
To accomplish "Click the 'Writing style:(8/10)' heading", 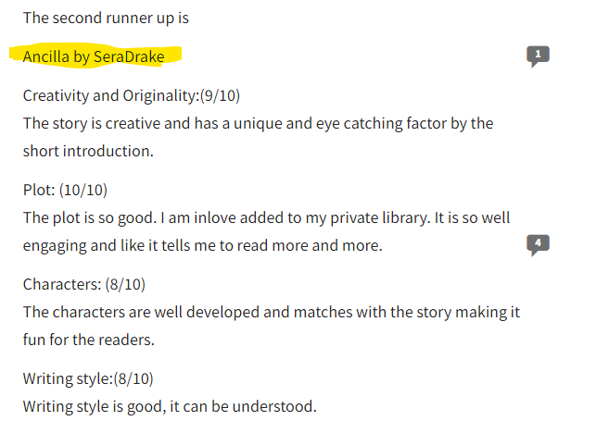I will 88,378.
